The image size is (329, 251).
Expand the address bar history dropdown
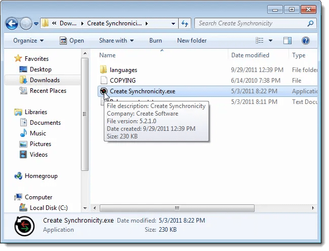point(173,23)
